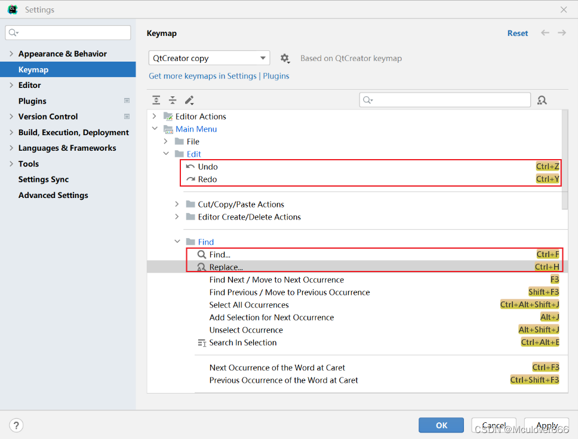The height and width of the screenshot is (439, 578).
Task: Expand Appearance & Behavior section
Action: click(11, 54)
